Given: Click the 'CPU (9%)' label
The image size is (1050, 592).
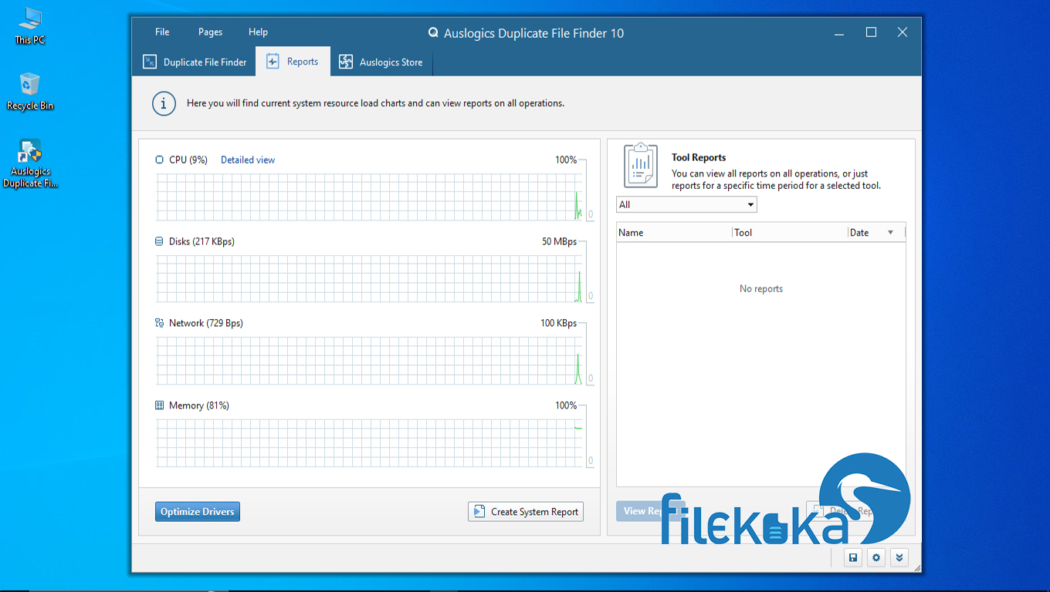Looking at the screenshot, I should [188, 160].
